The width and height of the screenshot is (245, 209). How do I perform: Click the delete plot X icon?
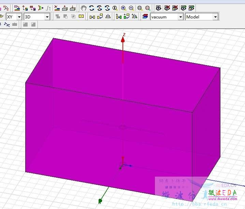[57, 8]
